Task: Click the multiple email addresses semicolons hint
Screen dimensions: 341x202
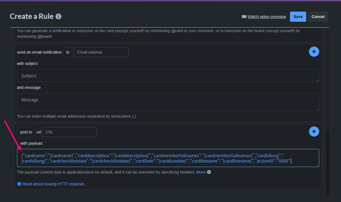Action: [x=77, y=116]
